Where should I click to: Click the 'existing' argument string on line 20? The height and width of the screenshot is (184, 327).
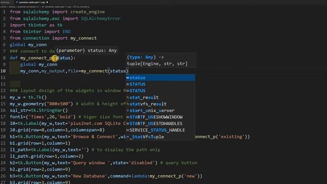click(231, 136)
